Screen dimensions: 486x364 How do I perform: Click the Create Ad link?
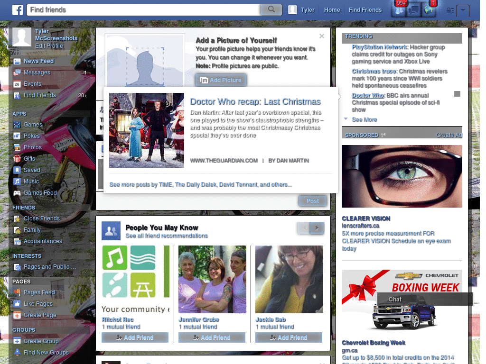tap(449, 135)
